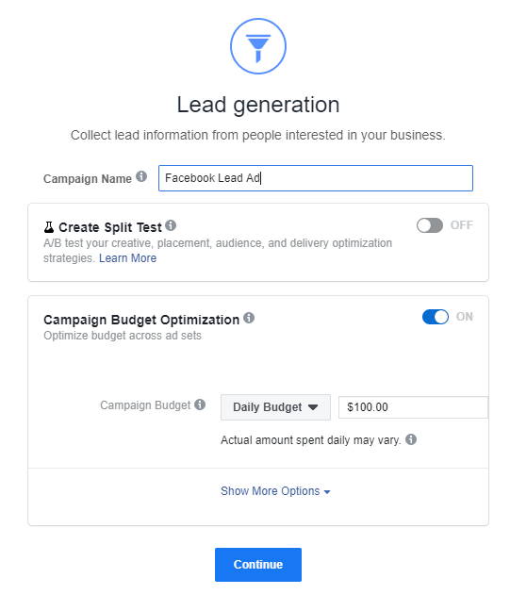Show info for Campaign Budget Optimization
Image resolution: width=510 pixels, height=611 pixels.
click(x=249, y=318)
